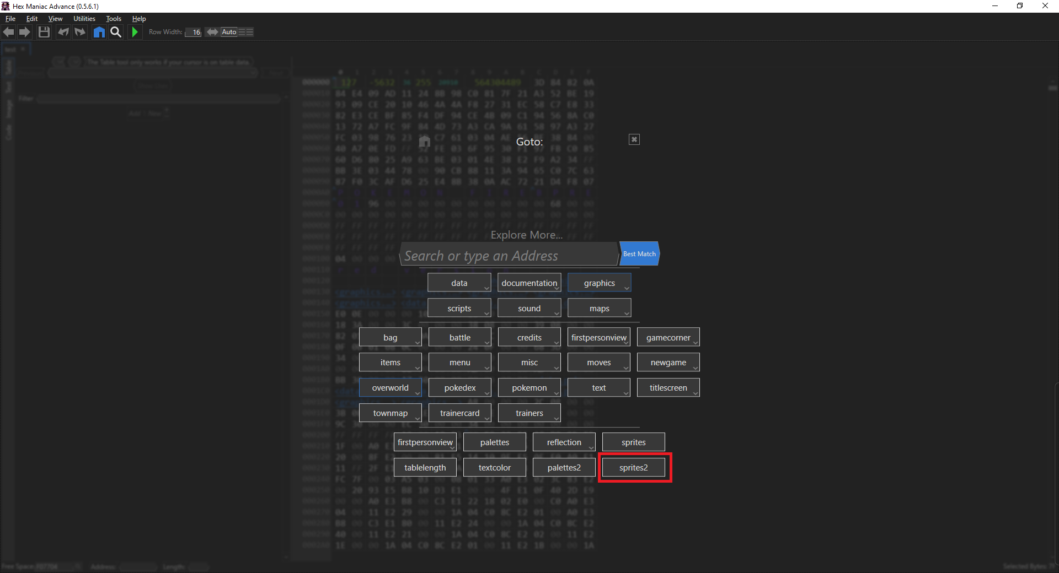Expand the graphics category
The image size is (1059, 573).
(x=599, y=283)
